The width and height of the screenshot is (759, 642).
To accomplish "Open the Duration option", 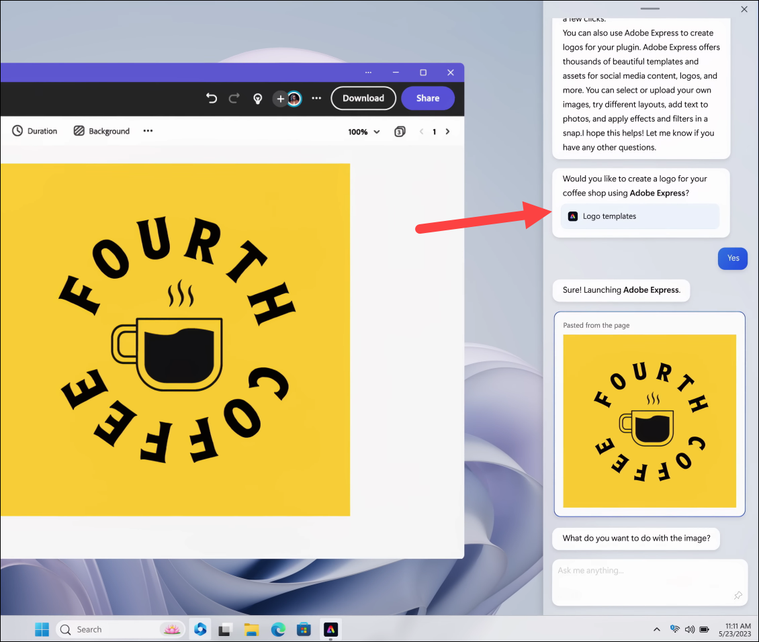I will [34, 131].
